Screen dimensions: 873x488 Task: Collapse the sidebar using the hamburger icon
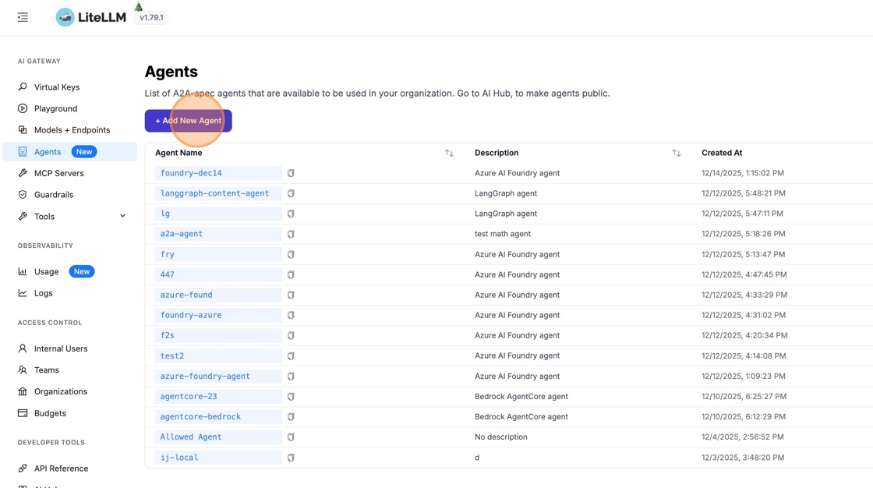23,17
